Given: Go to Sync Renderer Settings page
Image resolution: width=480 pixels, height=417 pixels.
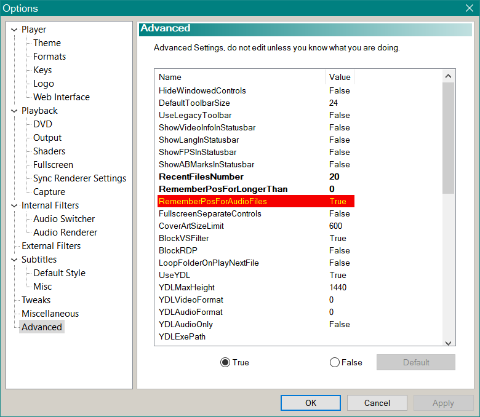Looking at the screenshot, I should 79,178.
